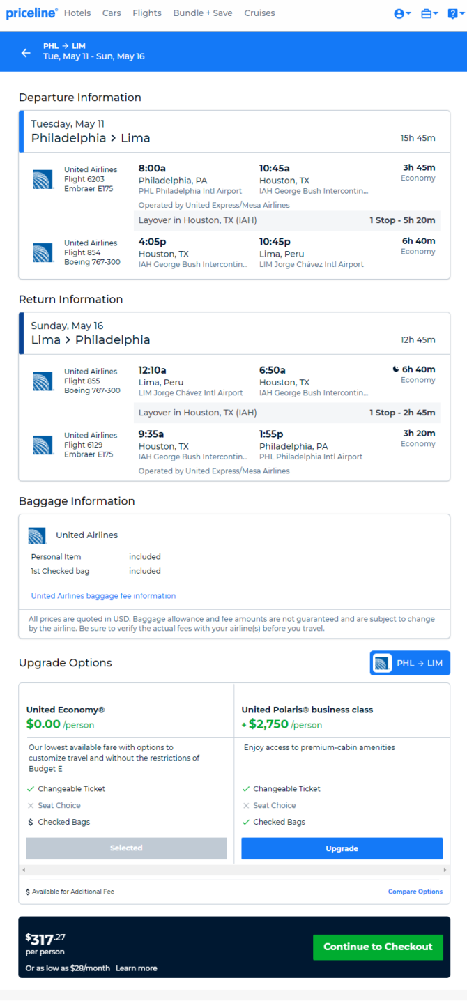
Task: Select the PHL → LIM upgrade tab
Action: [x=410, y=663]
